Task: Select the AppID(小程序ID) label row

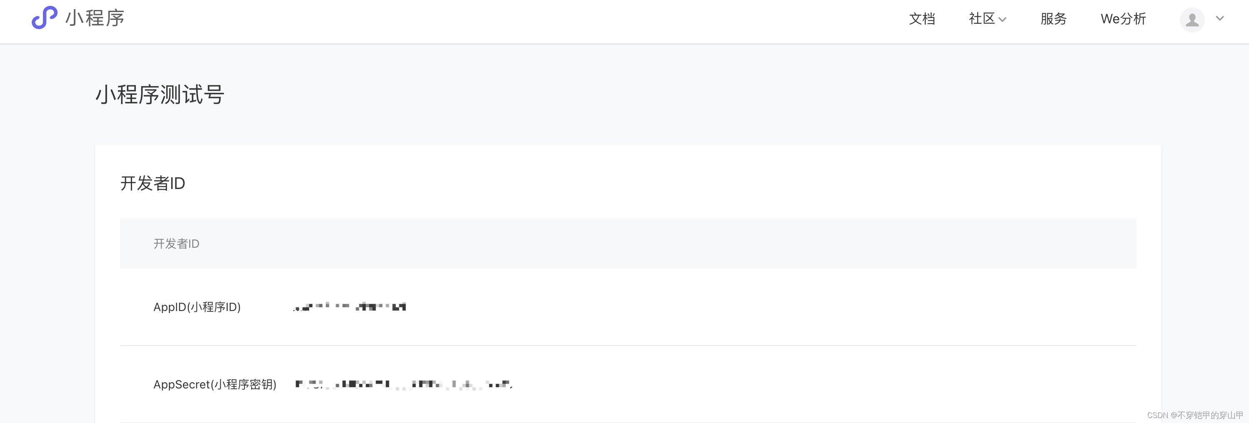Action: (x=197, y=307)
